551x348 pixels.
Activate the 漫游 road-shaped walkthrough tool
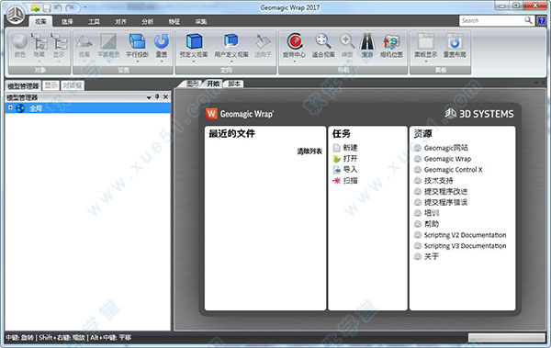[x=367, y=45]
